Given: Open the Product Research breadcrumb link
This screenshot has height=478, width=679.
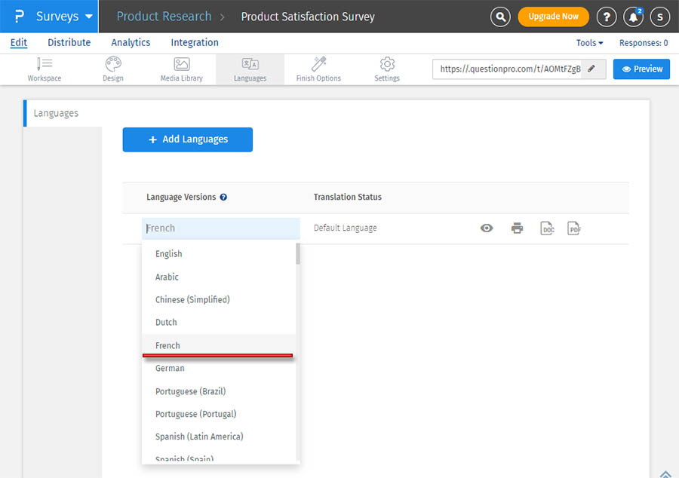Looking at the screenshot, I should [164, 17].
